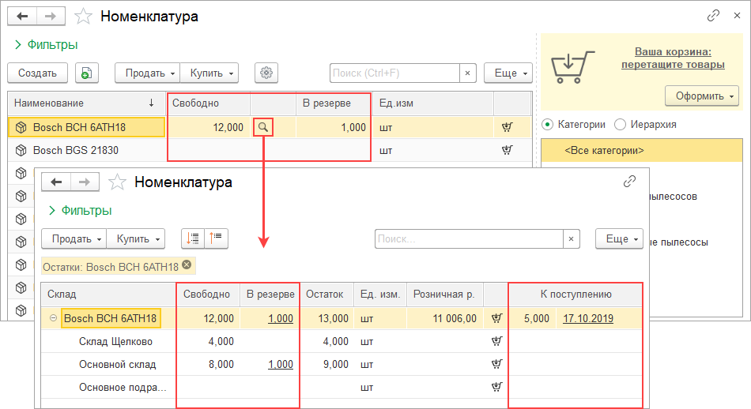The height and width of the screenshot is (409, 751).
Task: Open the 17.10.2019 arrival date link
Action: point(588,318)
